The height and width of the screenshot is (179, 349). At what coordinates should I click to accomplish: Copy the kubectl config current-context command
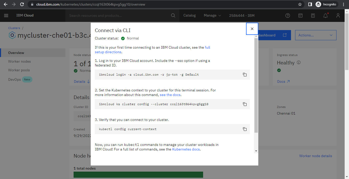[245, 129]
